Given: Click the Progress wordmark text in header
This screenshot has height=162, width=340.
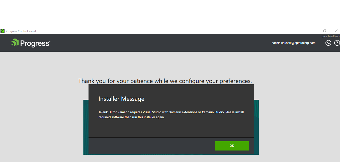Looking at the screenshot, I should point(35,43).
